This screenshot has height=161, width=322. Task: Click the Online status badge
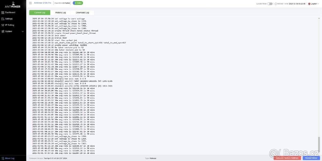coord(78,3)
